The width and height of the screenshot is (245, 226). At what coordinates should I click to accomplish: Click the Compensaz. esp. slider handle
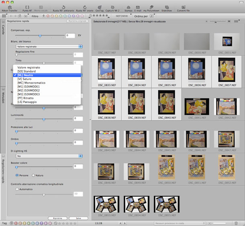[x=40, y=36]
